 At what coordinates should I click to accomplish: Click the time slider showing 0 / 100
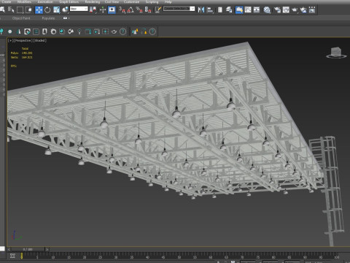pos(28,249)
